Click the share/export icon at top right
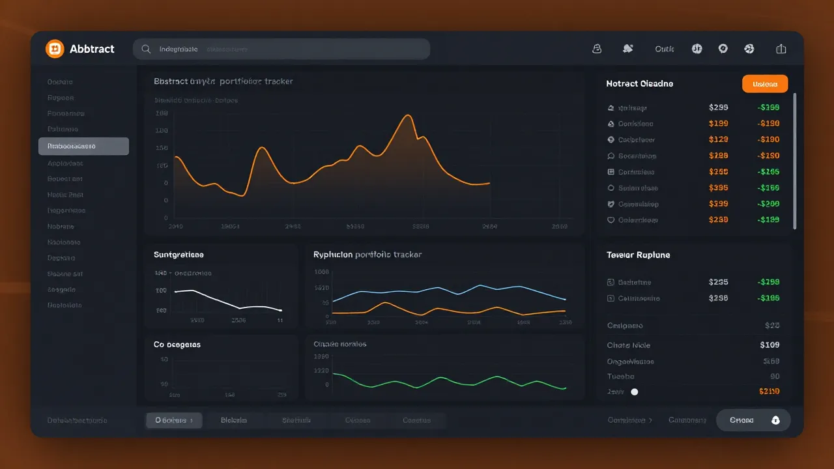Viewport: 834px width, 469px height. click(781, 48)
